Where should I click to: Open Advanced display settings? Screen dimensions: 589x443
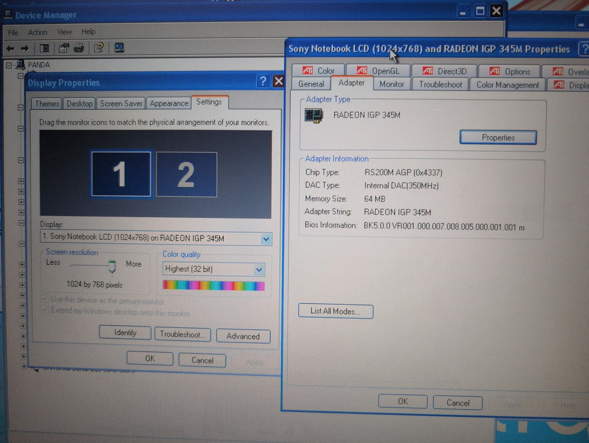coord(243,336)
